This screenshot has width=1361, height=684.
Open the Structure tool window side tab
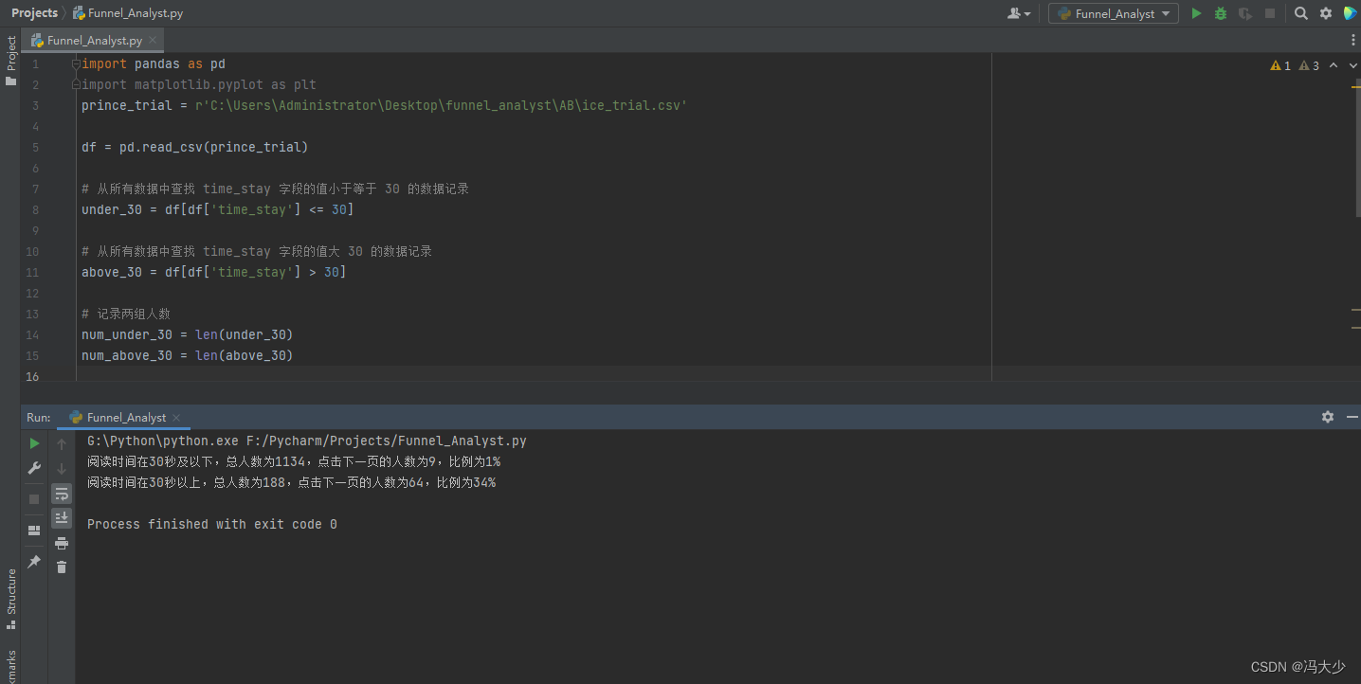click(x=11, y=599)
